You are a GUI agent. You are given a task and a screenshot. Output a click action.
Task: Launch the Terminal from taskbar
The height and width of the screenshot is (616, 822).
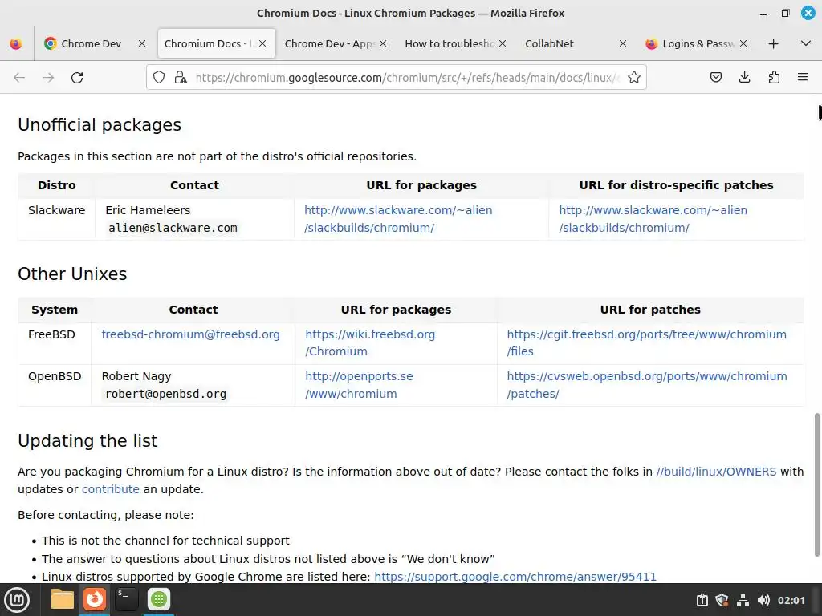[x=126, y=599]
